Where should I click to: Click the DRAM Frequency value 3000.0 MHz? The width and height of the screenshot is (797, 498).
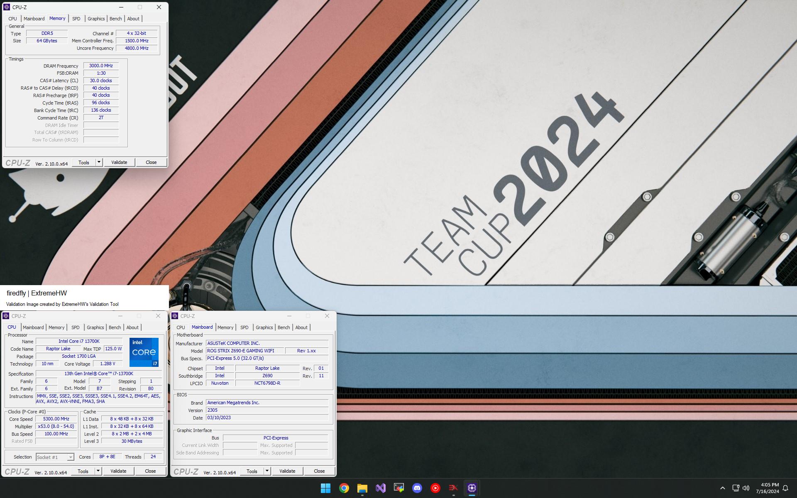click(x=101, y=66)
